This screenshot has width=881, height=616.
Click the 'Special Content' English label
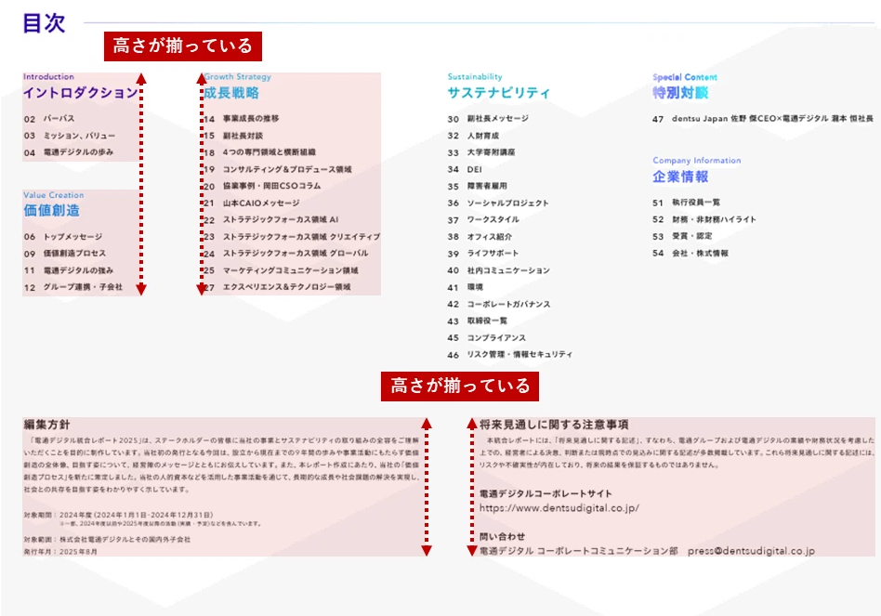685,77
